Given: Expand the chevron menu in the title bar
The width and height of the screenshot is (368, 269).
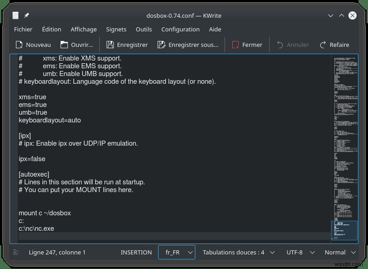Looking at the screenshot, I should click(x=330, y=15).
